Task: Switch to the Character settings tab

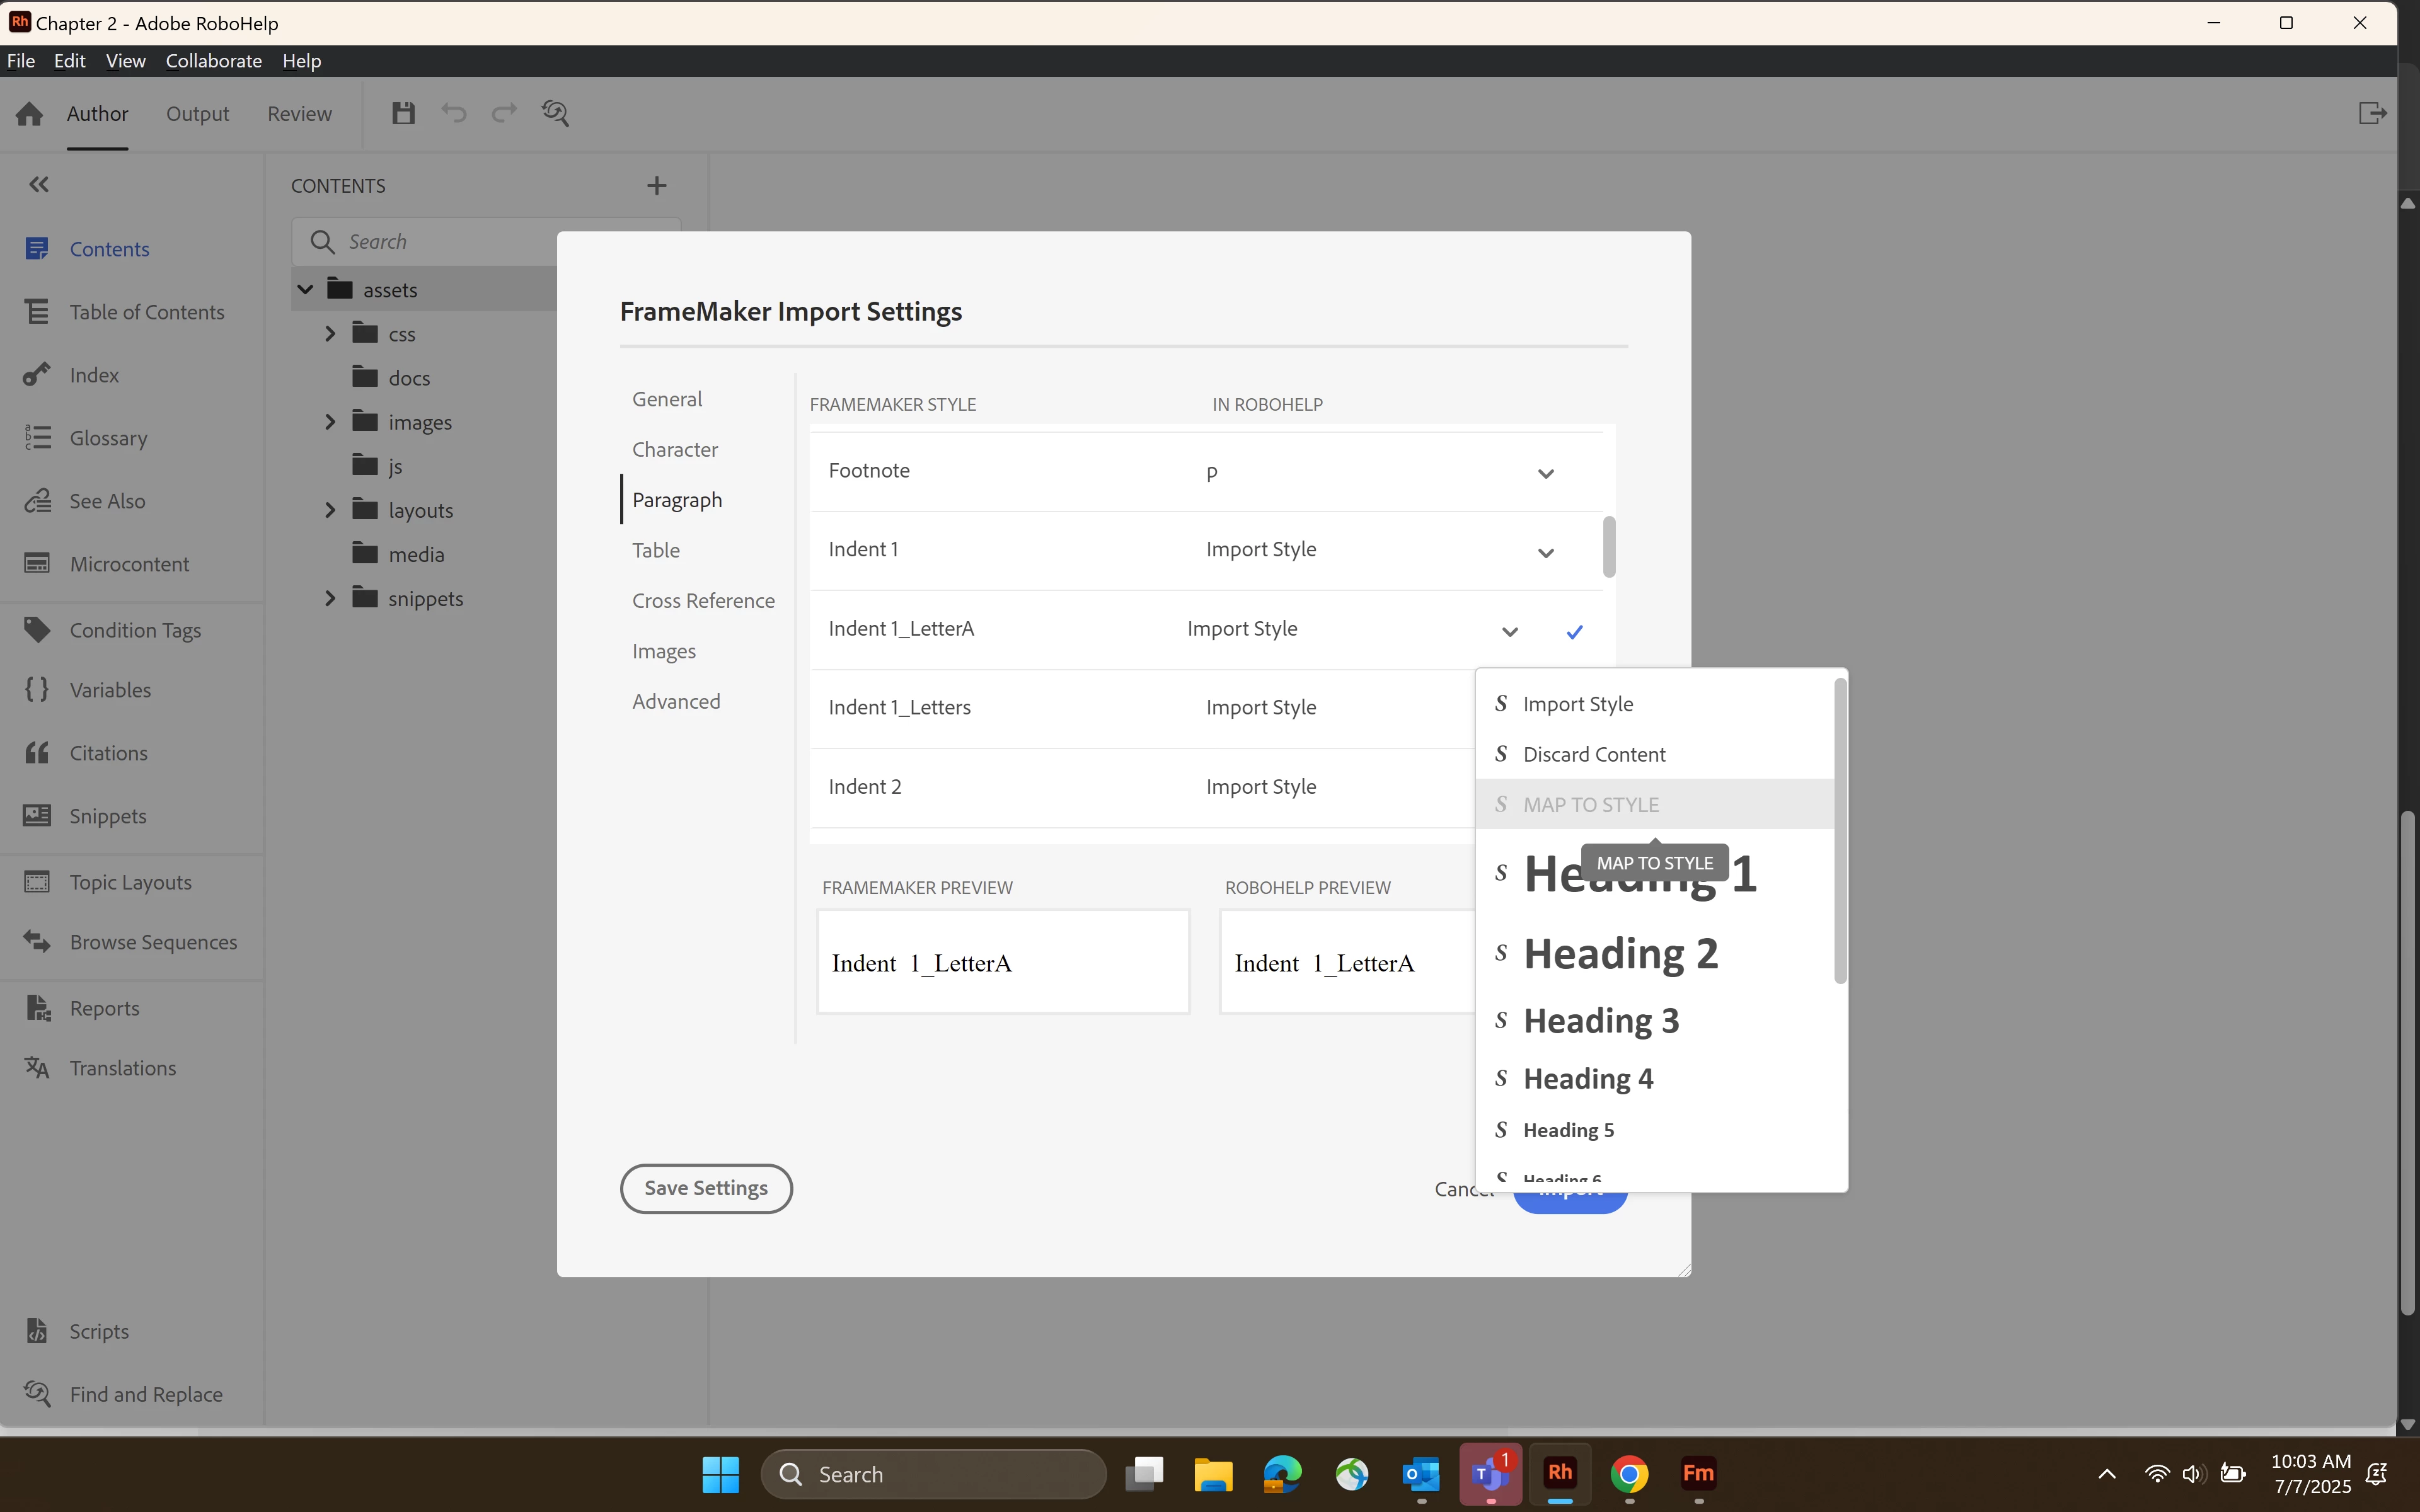Action: (x=674, y=449)
